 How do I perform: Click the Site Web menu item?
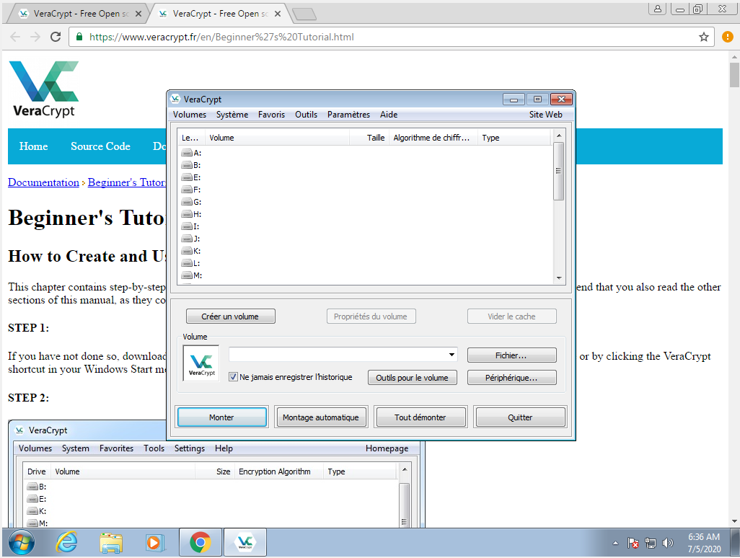(545, 115)
